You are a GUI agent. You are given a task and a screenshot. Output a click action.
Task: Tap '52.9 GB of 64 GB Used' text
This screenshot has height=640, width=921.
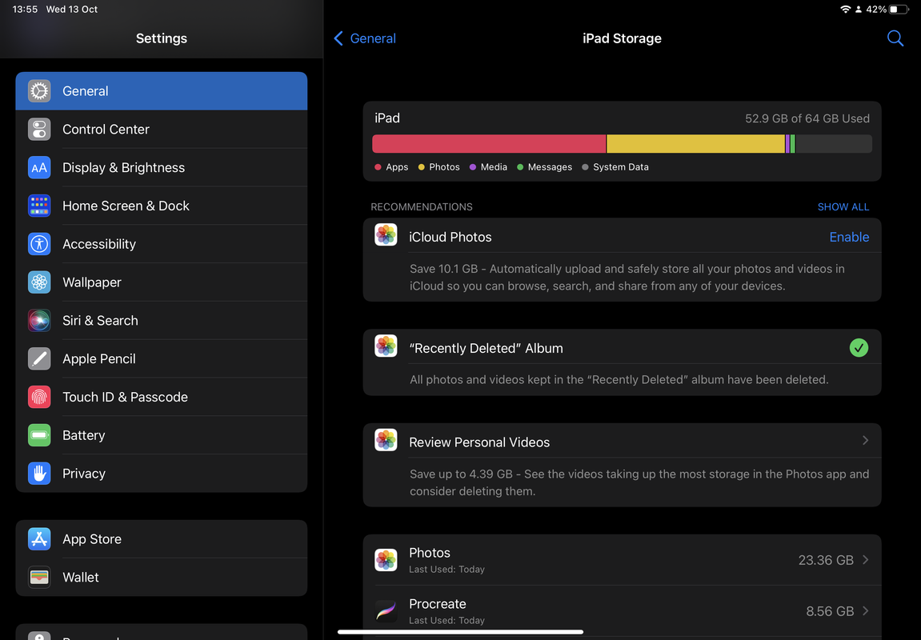tap(807, 118)
